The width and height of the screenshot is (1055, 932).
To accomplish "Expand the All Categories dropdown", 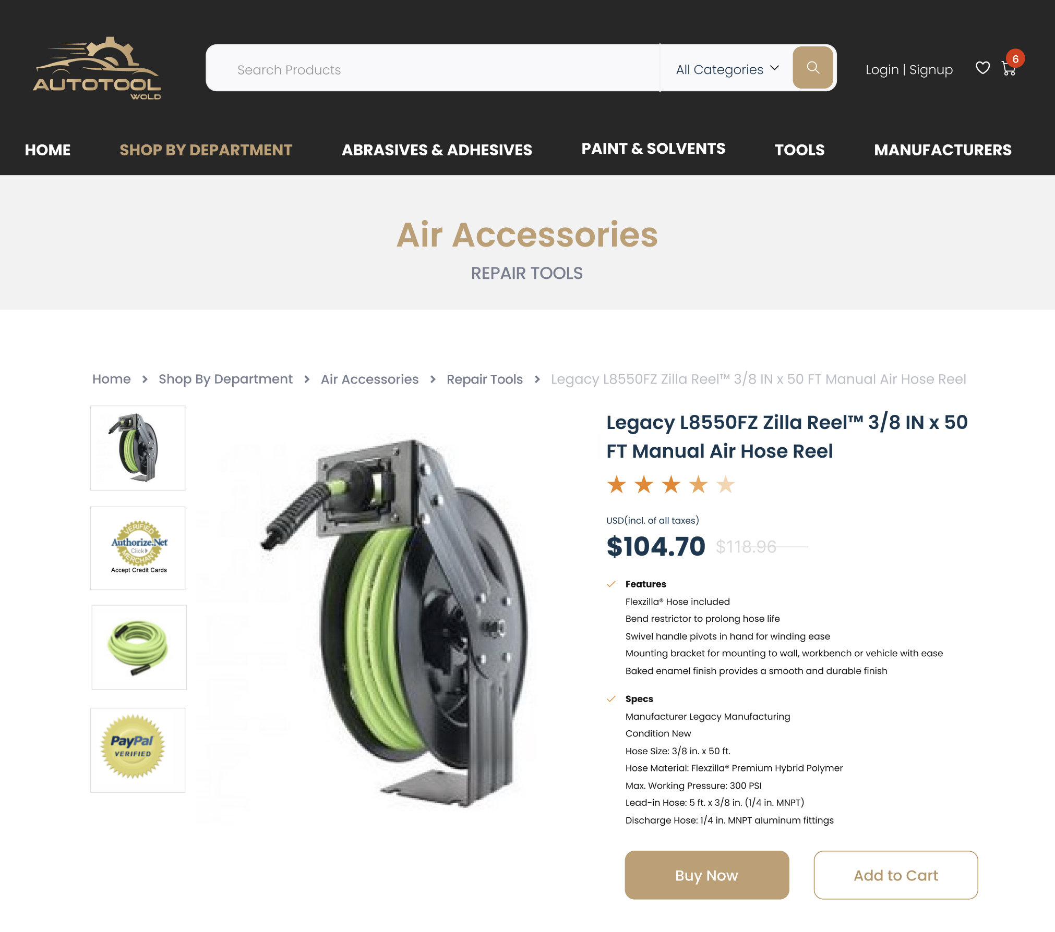I will click(x=727, y=69).
